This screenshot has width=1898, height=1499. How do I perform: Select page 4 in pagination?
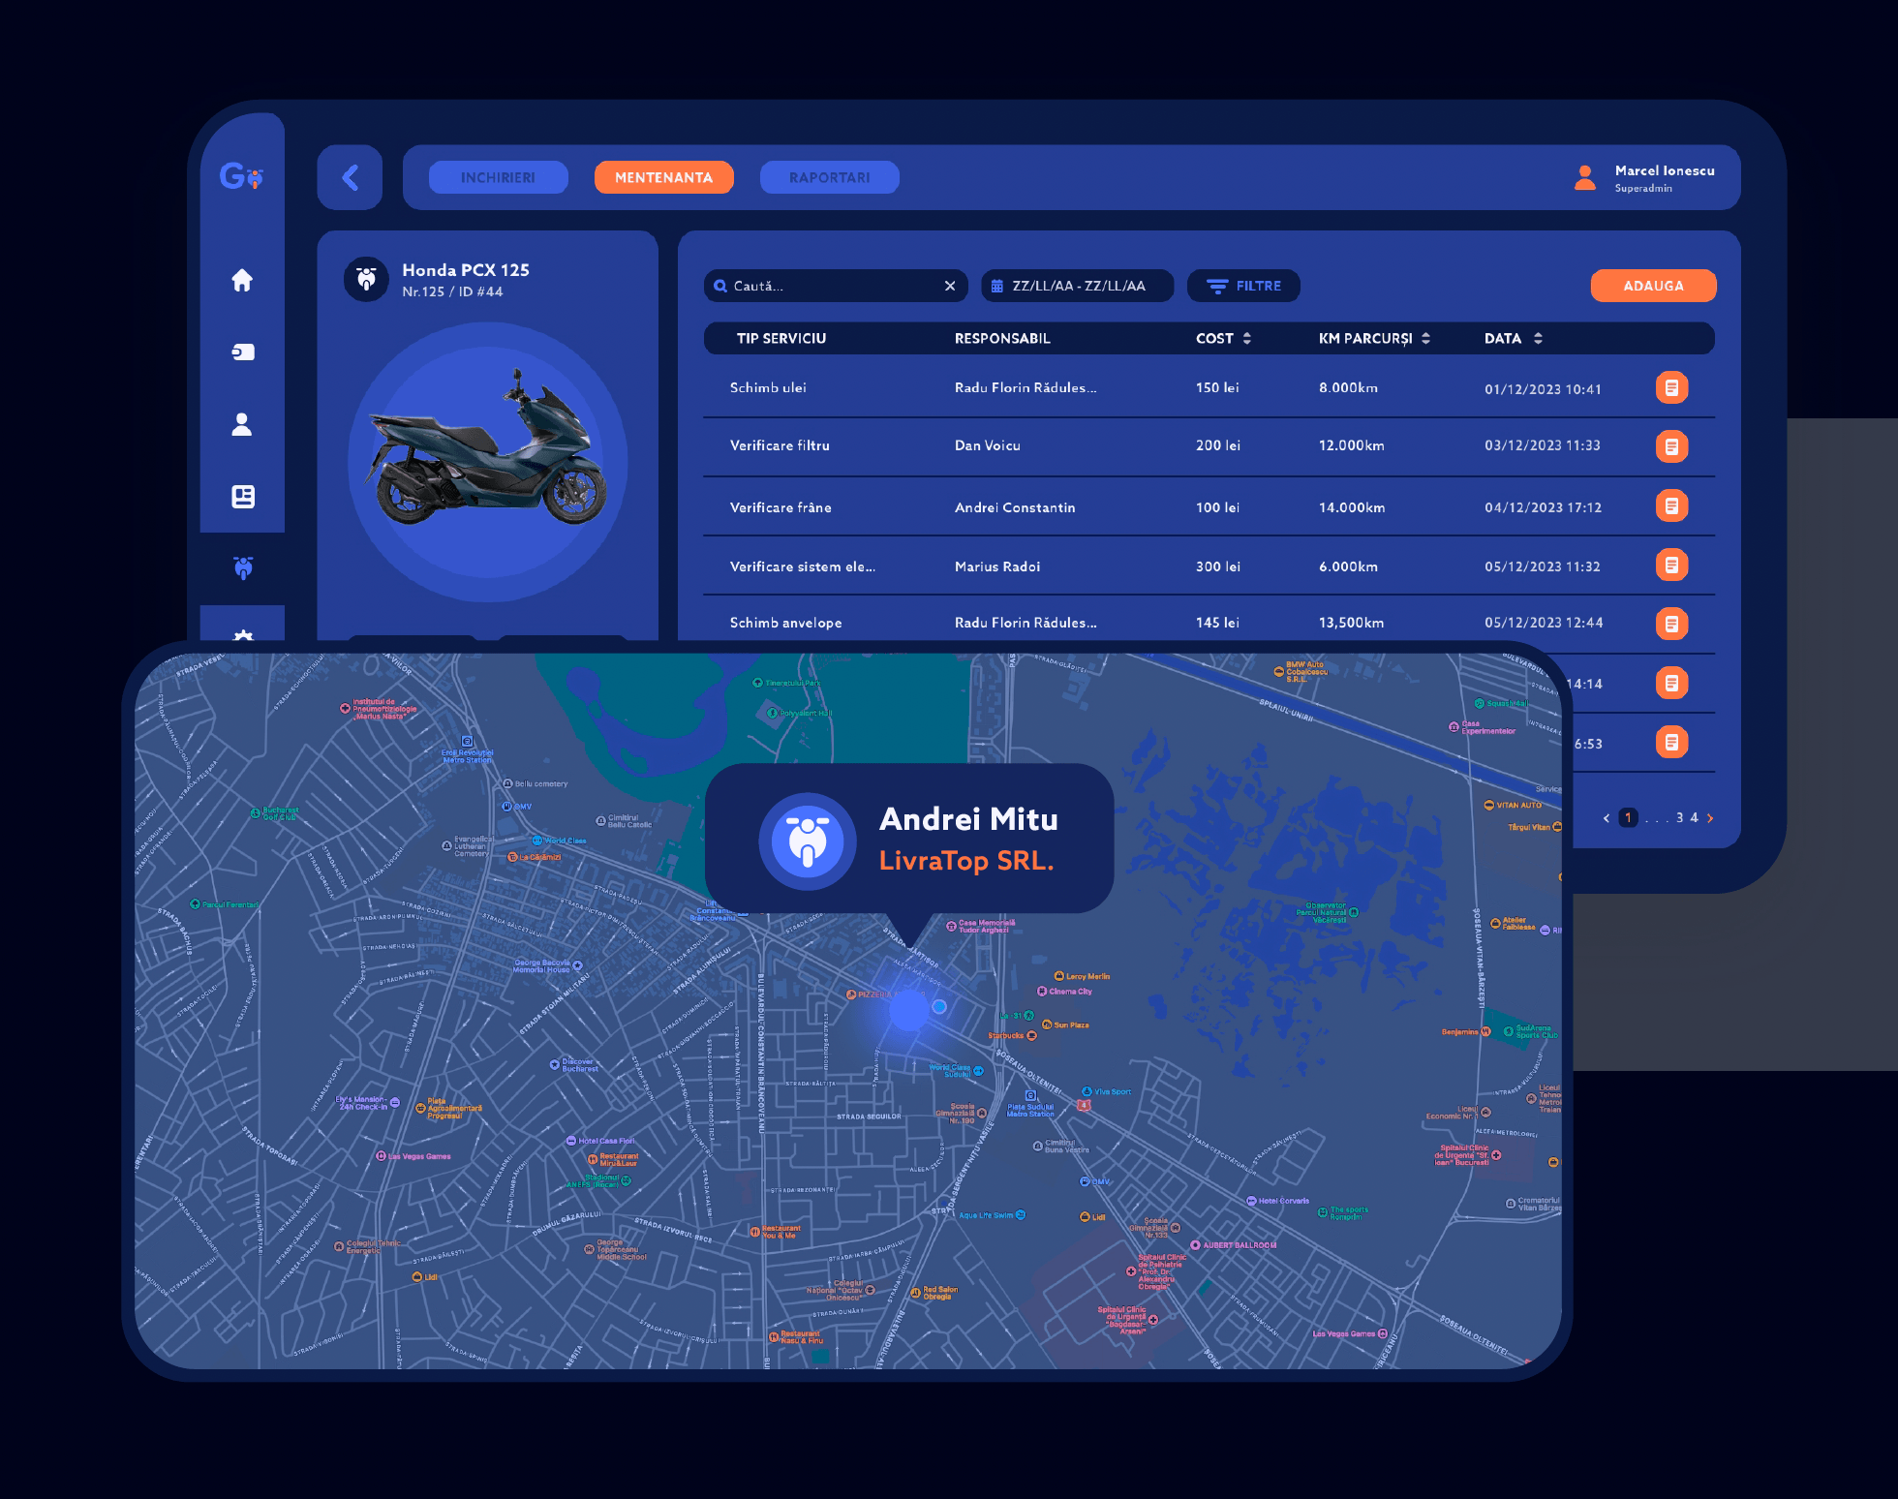point(1694,817)
